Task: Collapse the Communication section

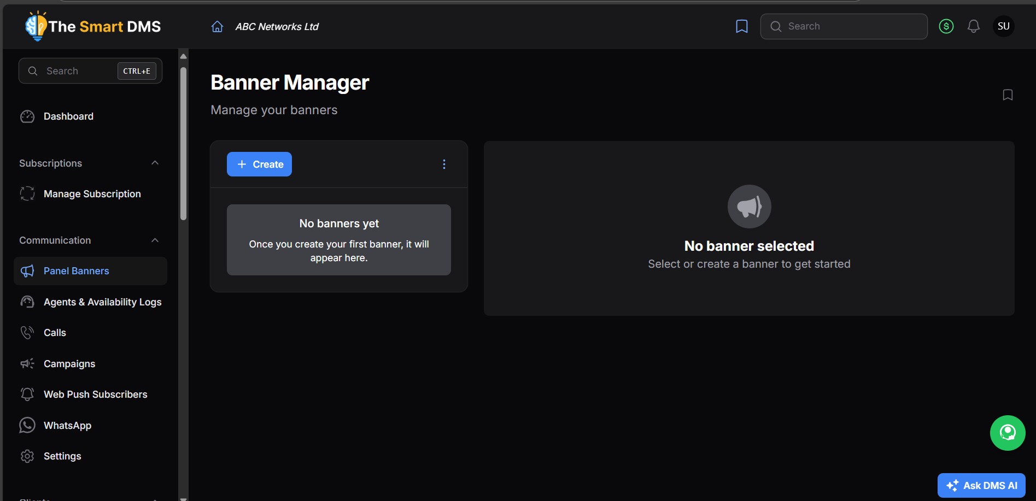Action: [x=155, y=240]
